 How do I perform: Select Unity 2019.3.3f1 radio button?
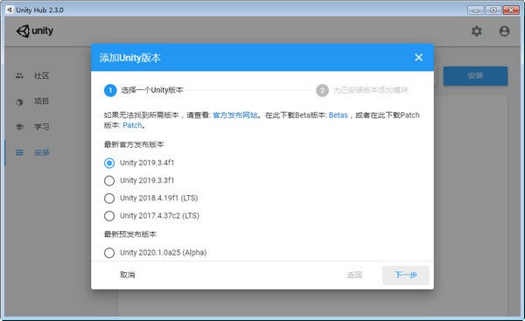point(109,181)
